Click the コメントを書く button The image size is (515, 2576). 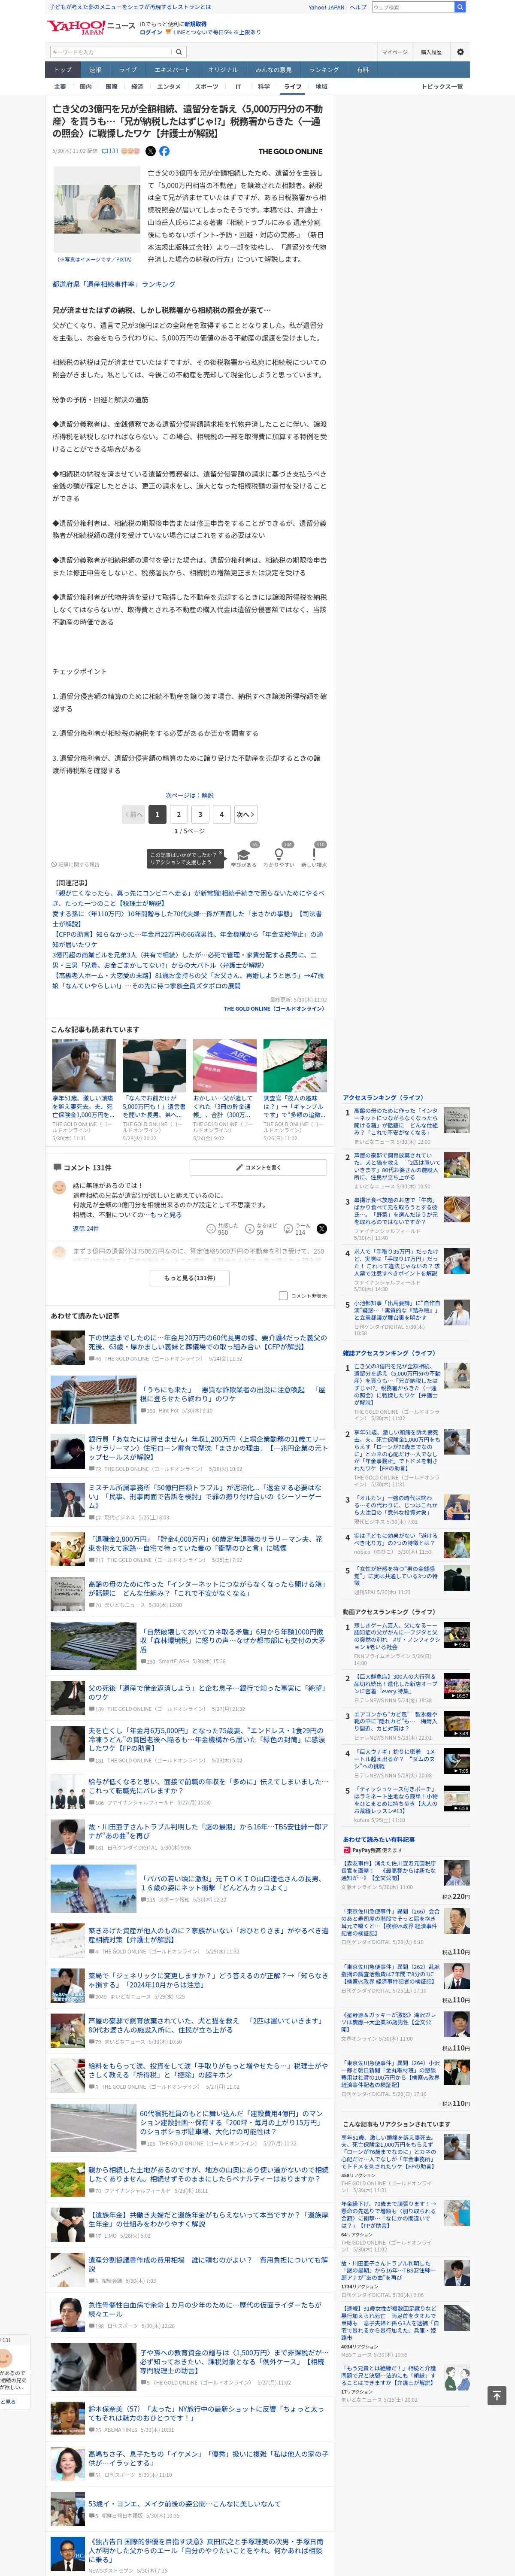[258, 1167]
